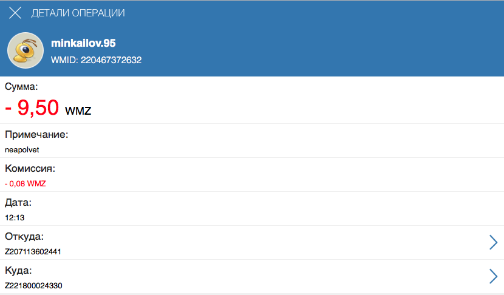Open the ant avatar profile picture
The width and height of the screenshot is (504, 295).
[x=26, y=50]
